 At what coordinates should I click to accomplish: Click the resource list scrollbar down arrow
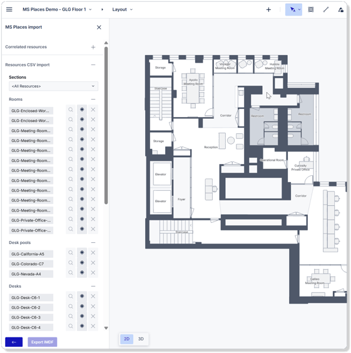point(106,328)
